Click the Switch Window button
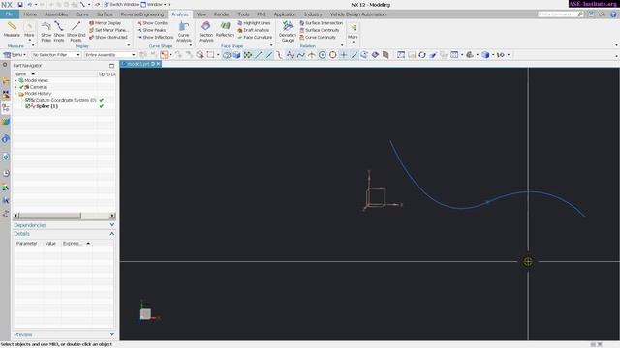The width and height of the screenshot is (620, 348). [121, 4]
